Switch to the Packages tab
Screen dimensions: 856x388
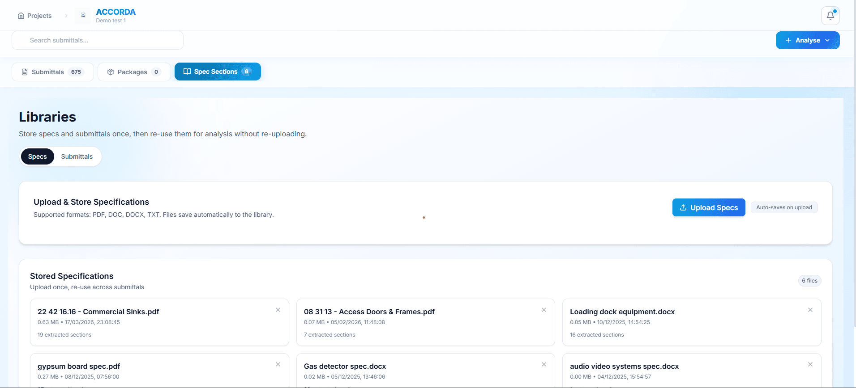(134, 72)
